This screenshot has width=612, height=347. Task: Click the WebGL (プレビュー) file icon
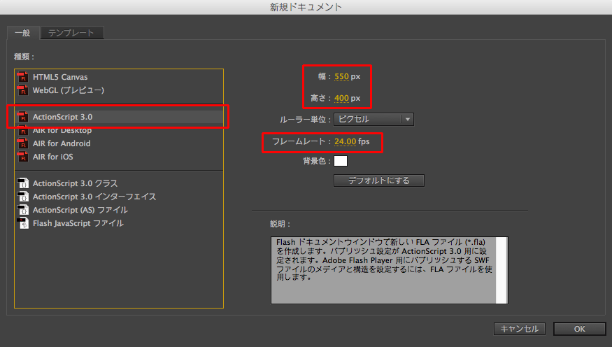pos(23,90)
